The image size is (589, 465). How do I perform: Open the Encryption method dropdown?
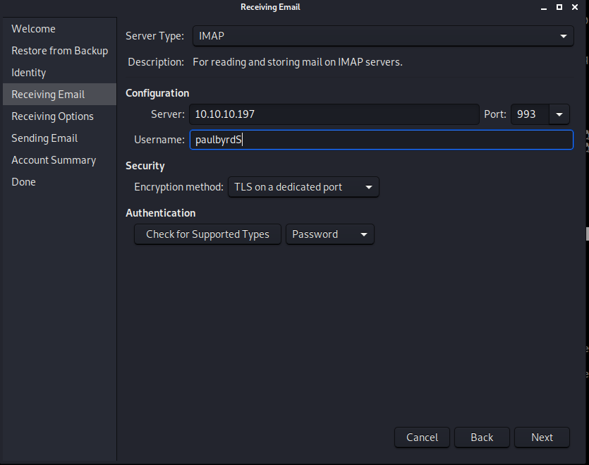tap(303, 187)
